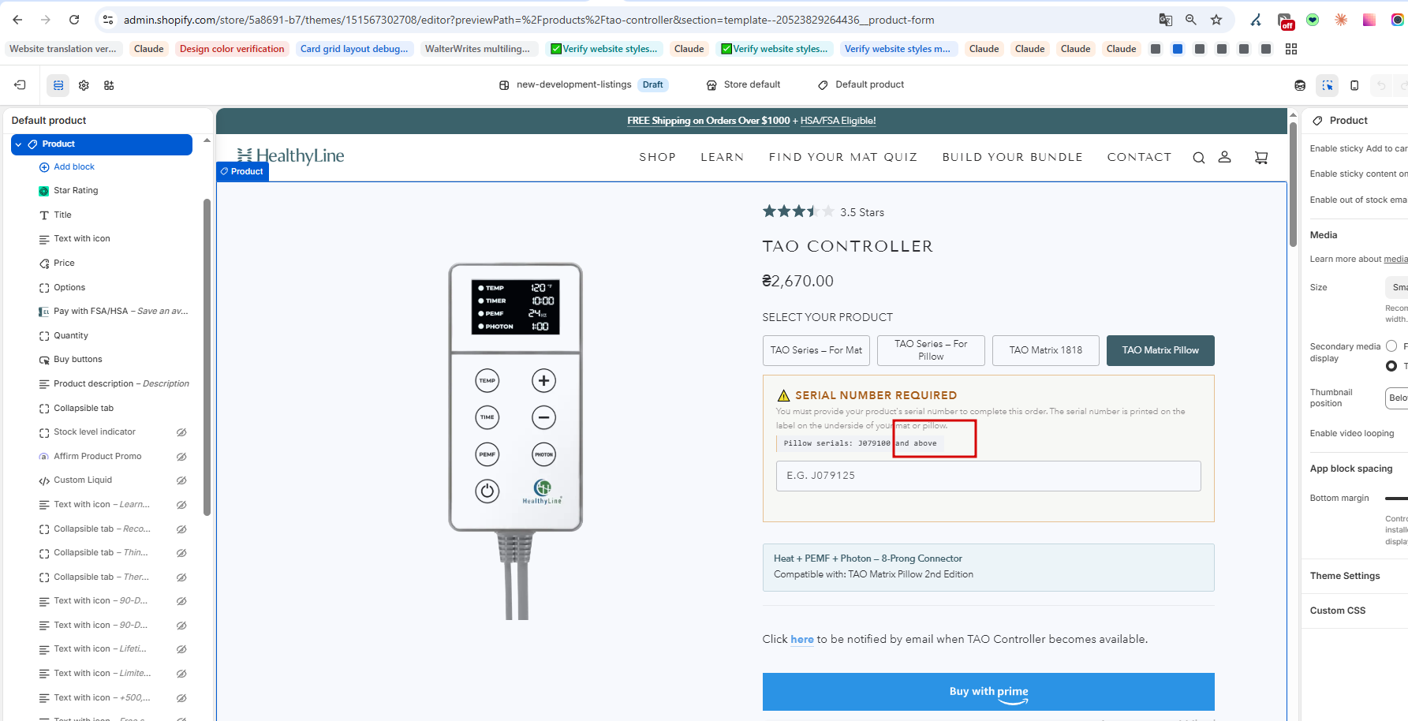1408x721 pixels.
Task: Show the hidden Custom Liquid block
Action: point(181,480)
